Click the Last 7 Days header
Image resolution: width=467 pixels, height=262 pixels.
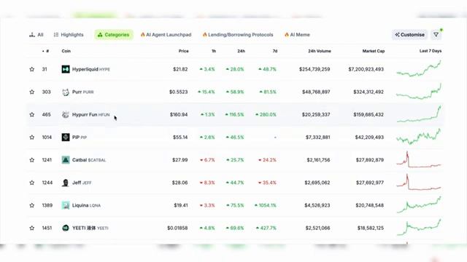tap(431, 51)
